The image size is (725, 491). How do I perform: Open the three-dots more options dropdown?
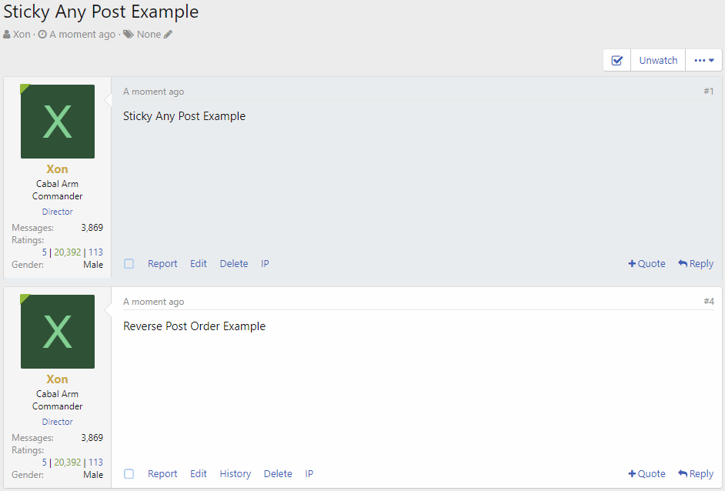tap(703, 60)
